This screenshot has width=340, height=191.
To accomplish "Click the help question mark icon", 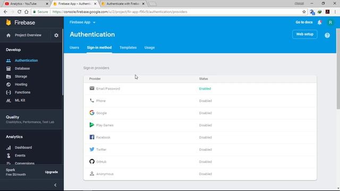I will click(x=327, y=36).
